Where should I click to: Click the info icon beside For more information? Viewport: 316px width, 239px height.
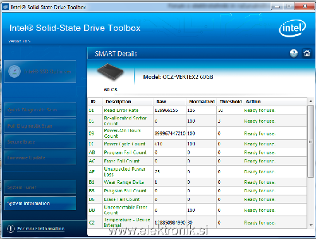(x=11, y=229)
